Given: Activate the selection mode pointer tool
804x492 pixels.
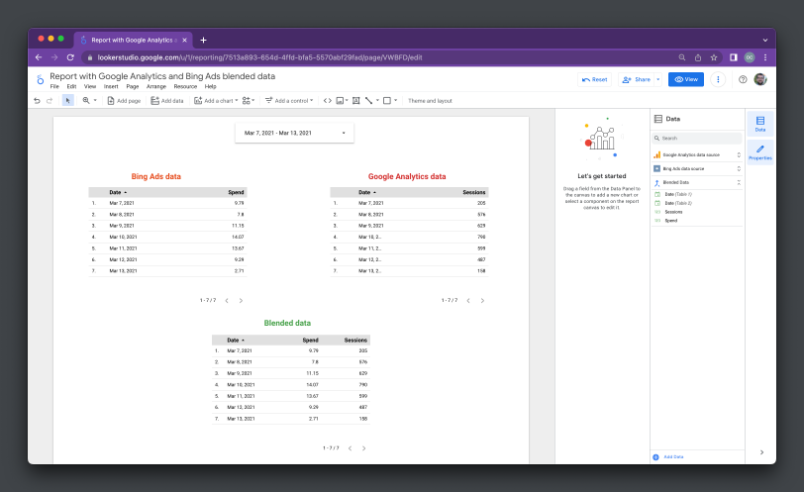Looking at the screenshot, I should point(67,101).
